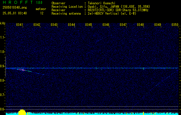Click Ogaki, Gifu, JAPAN location text
This screenshot has width=181, height=115.
(119, 7)
